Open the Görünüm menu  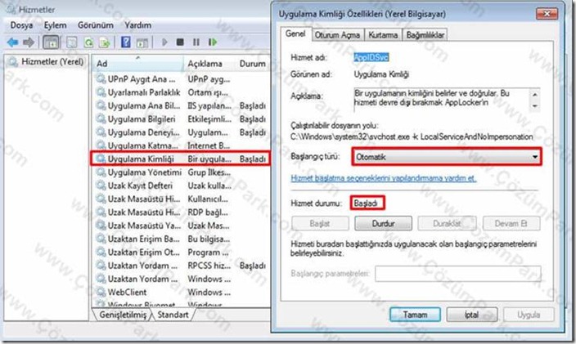tap(96, 25)
